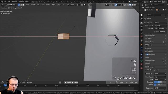Open Feature Set Supported dropdown
168x94 pixels.
pos(160,26)
